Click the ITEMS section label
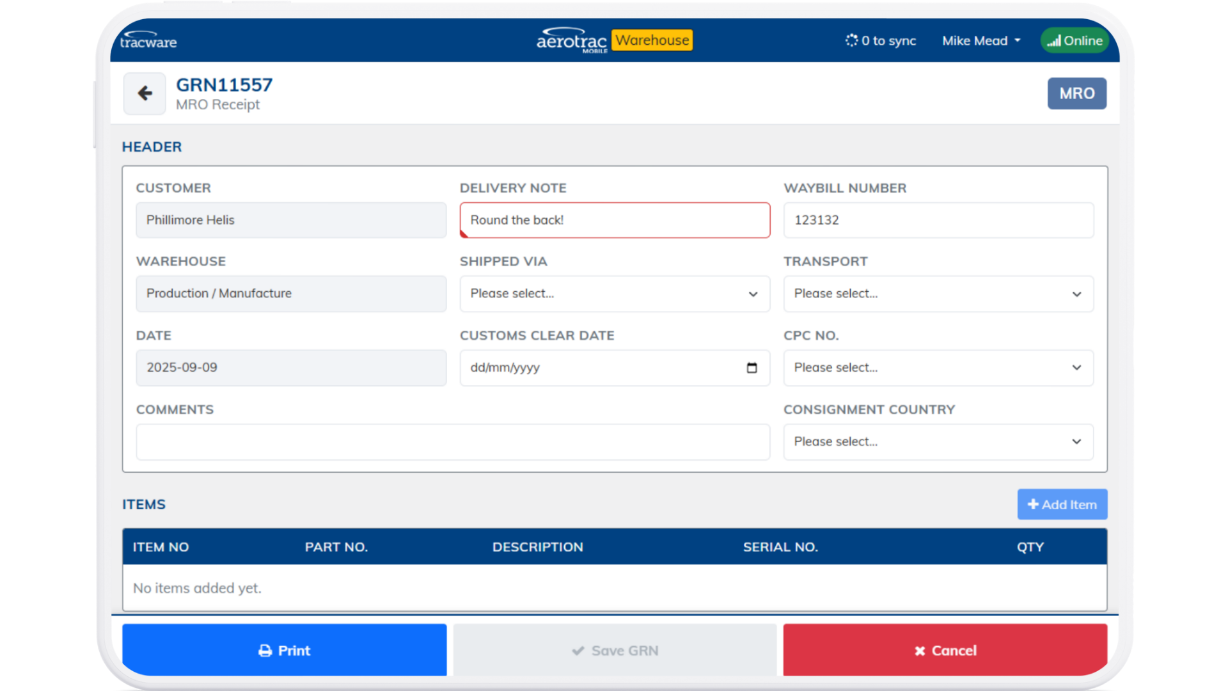Viewport: 1228px width, 691px height. pyautogui.click(x=144, y=505)
